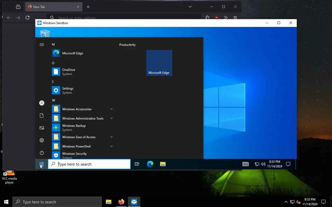Open the Firefox list all tabs dropdown
Image resolution: width=332 pixels, height=207 pixels.
[190, 7]
